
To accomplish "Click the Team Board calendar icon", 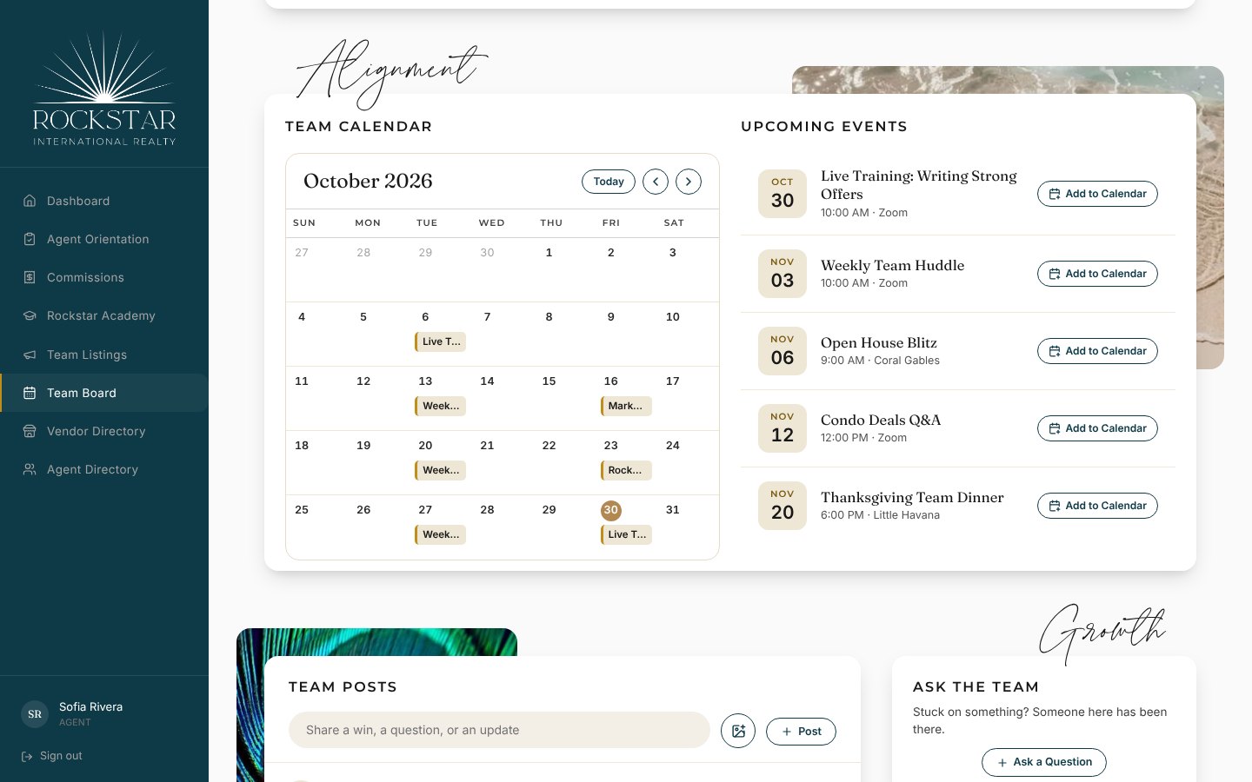I will tap(30, 393).
